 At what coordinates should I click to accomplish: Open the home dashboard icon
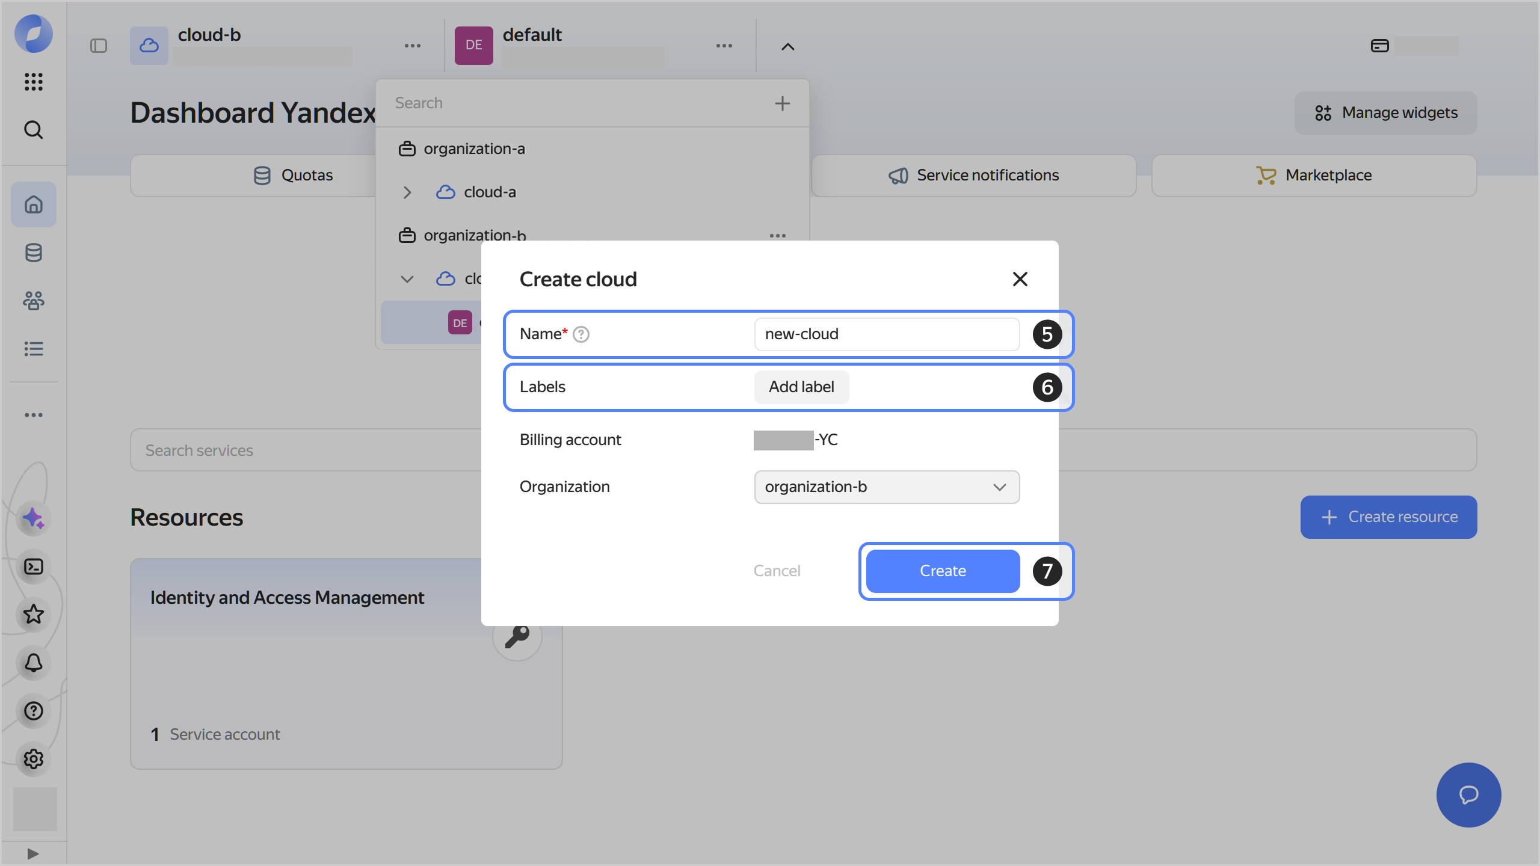click(x=34, y=204)
